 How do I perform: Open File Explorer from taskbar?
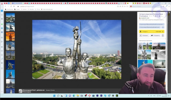[x=78, y=96]
